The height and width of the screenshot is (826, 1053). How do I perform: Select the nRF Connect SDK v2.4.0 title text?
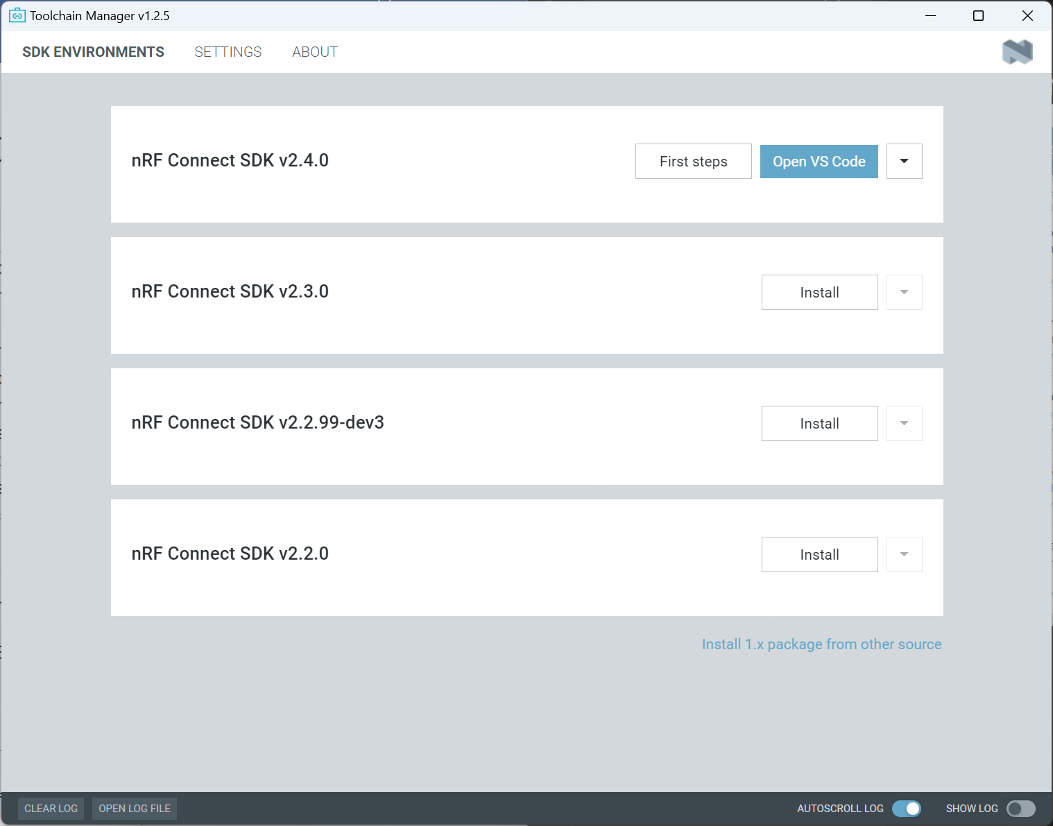230,160
